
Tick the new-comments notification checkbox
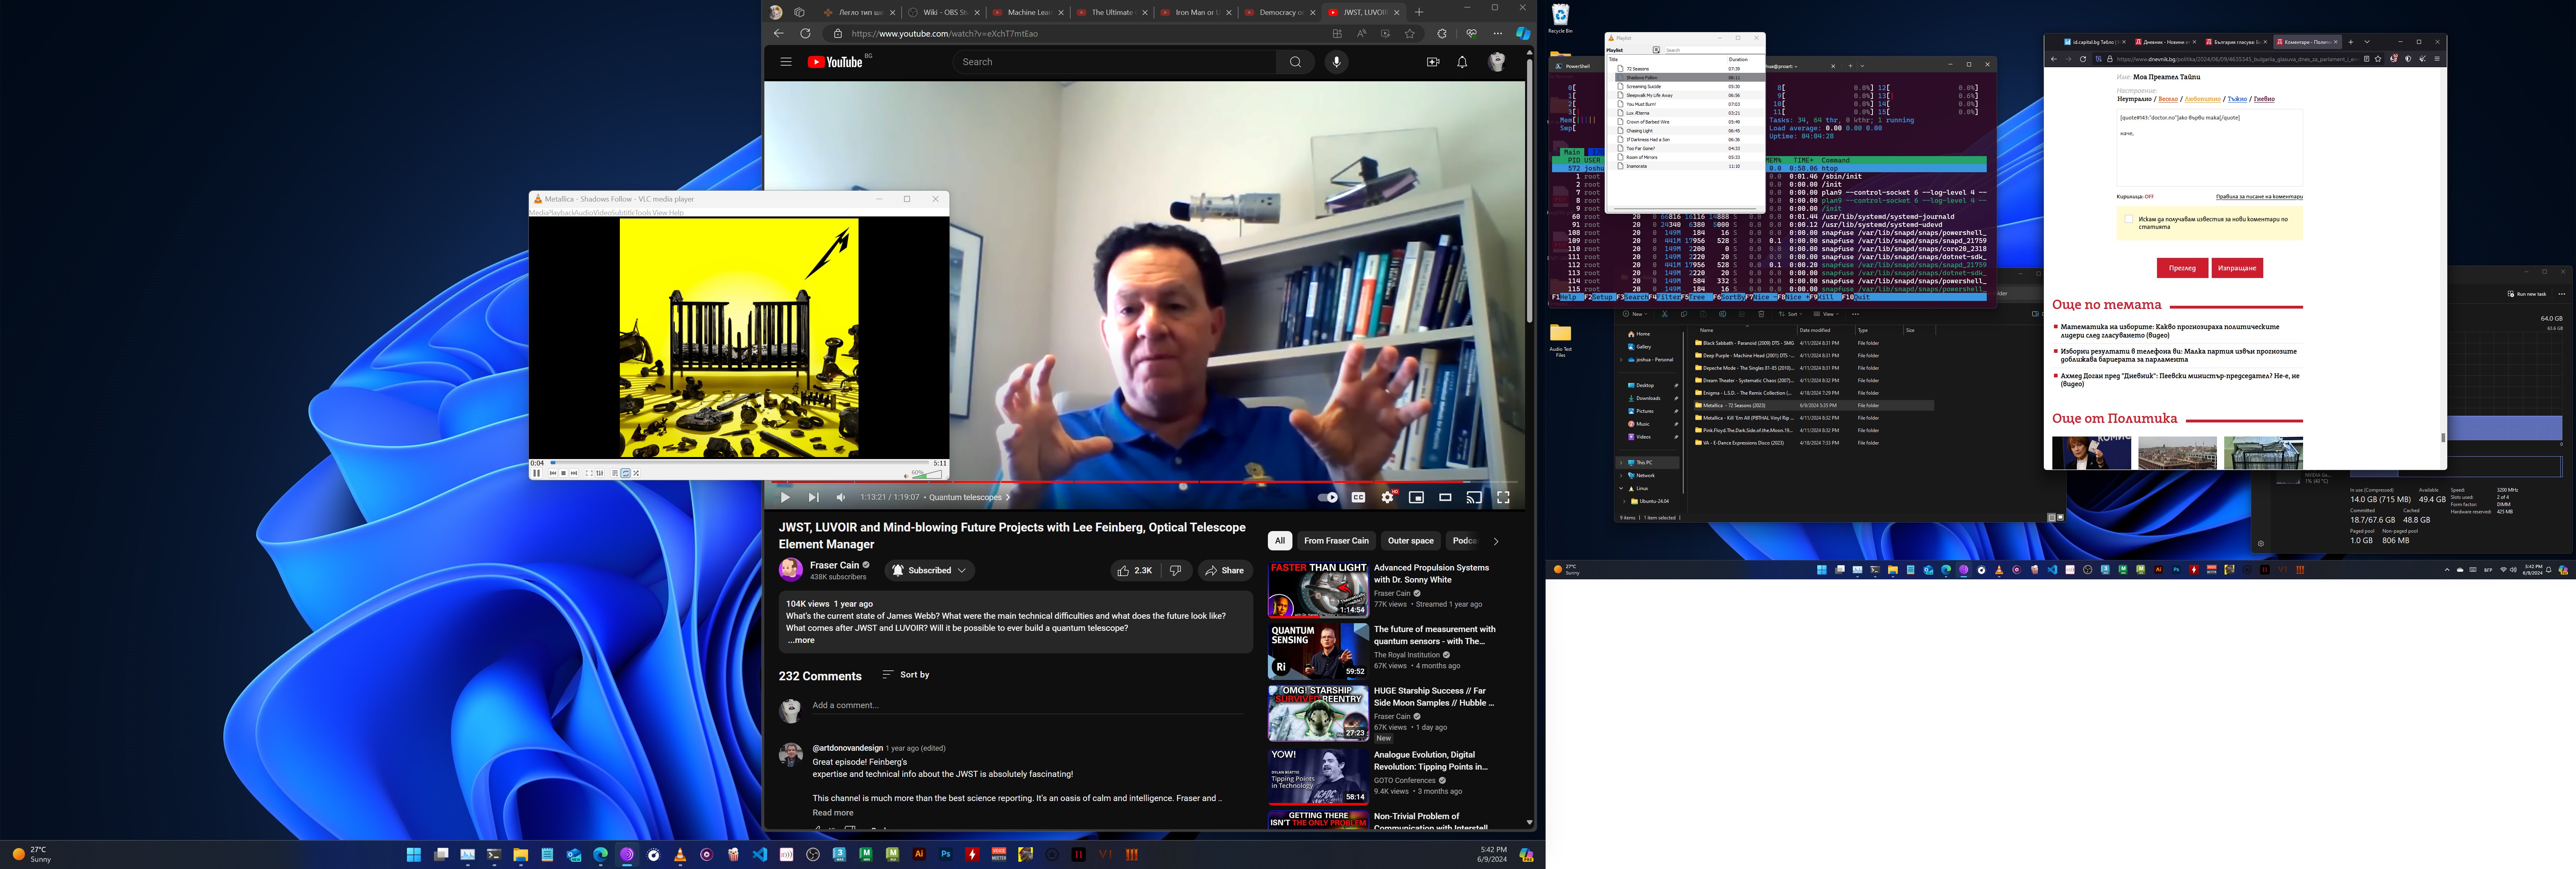[2128, 219]
